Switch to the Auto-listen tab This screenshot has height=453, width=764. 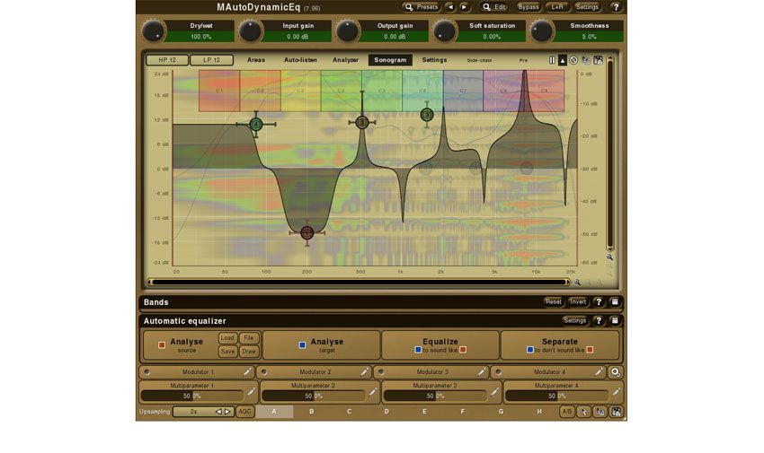(x=300, y=60)
